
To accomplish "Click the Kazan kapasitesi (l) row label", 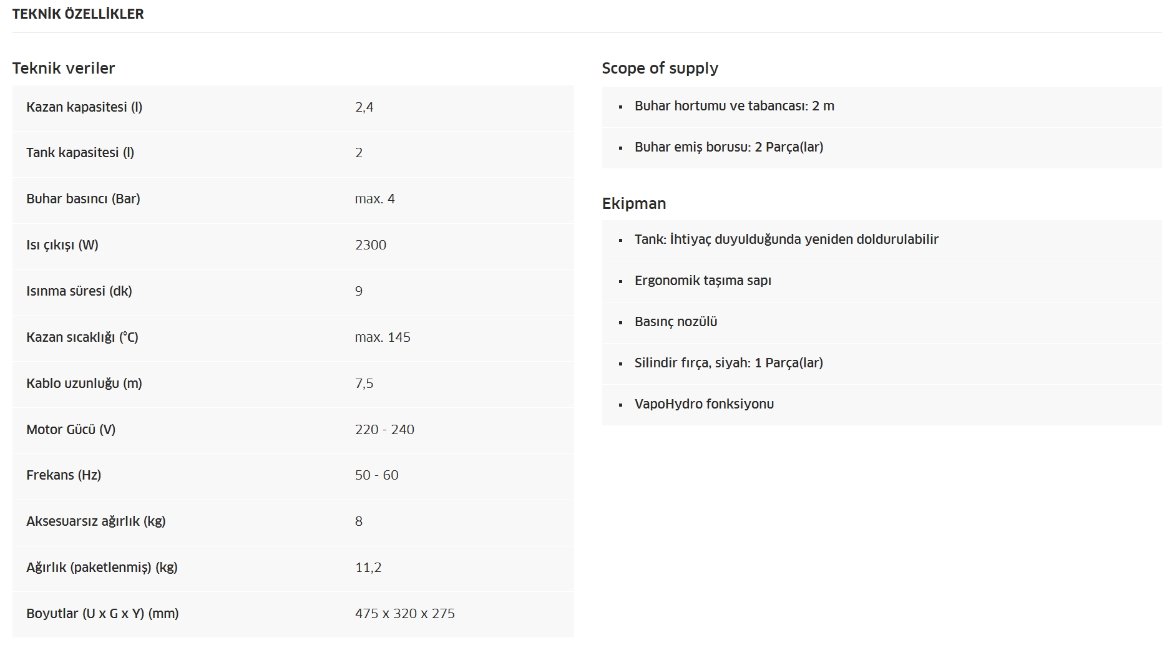I will pos(84,107).
